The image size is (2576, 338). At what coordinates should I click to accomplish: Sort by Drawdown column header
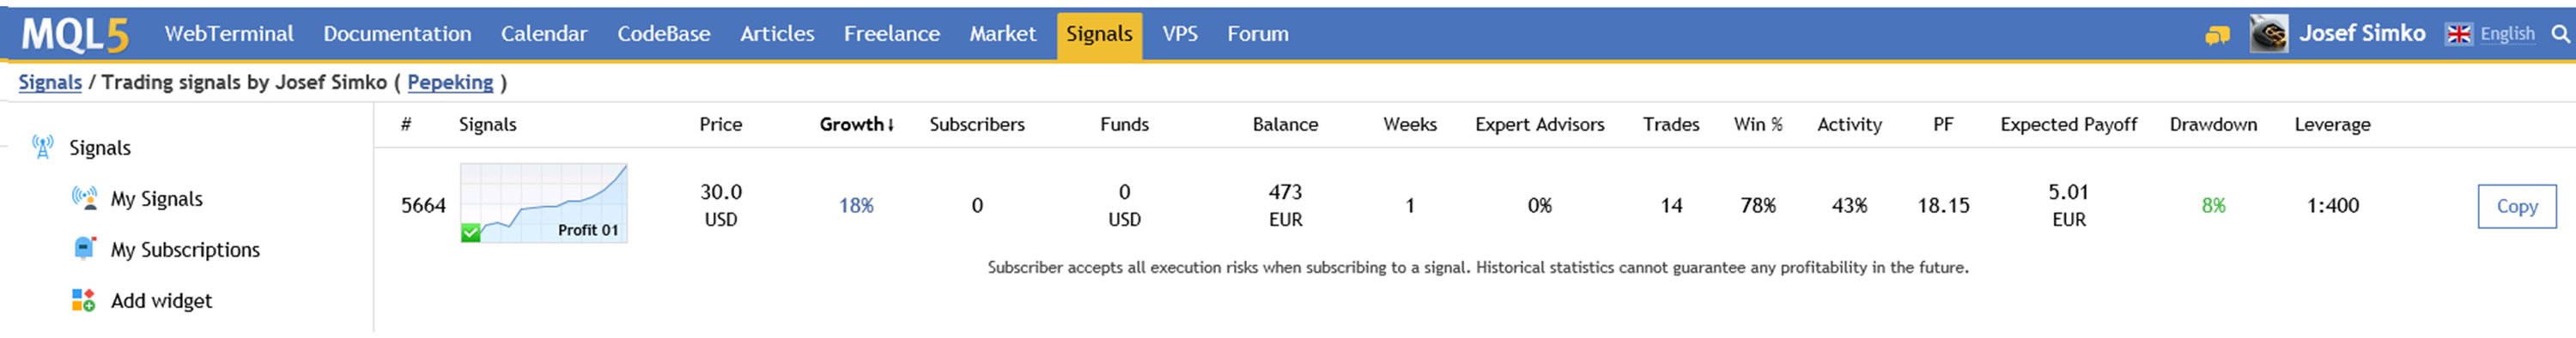pyautogui.click(x=2213, y=124)
